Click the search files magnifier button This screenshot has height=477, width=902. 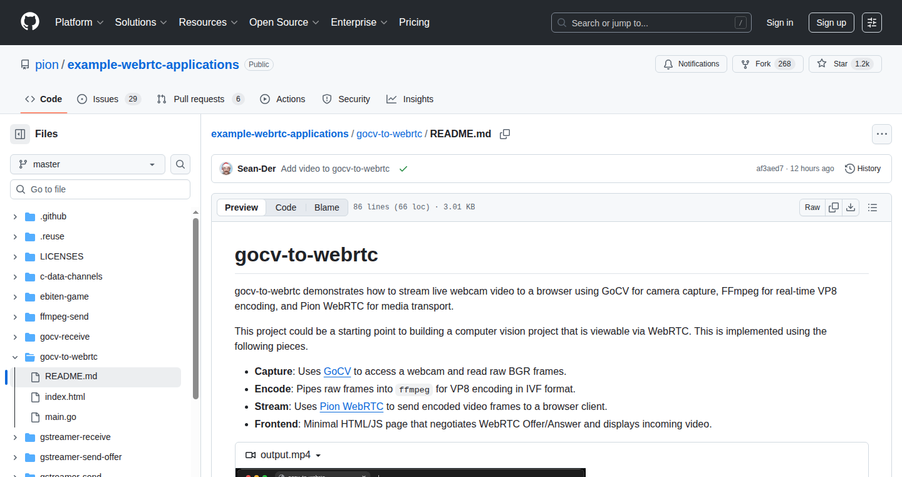180,164
